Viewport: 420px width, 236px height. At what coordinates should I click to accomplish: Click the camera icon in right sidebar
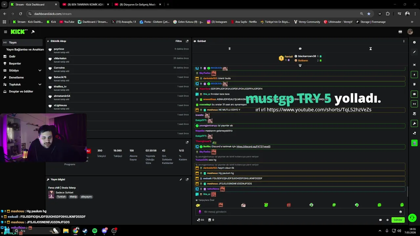click(414, 114)
